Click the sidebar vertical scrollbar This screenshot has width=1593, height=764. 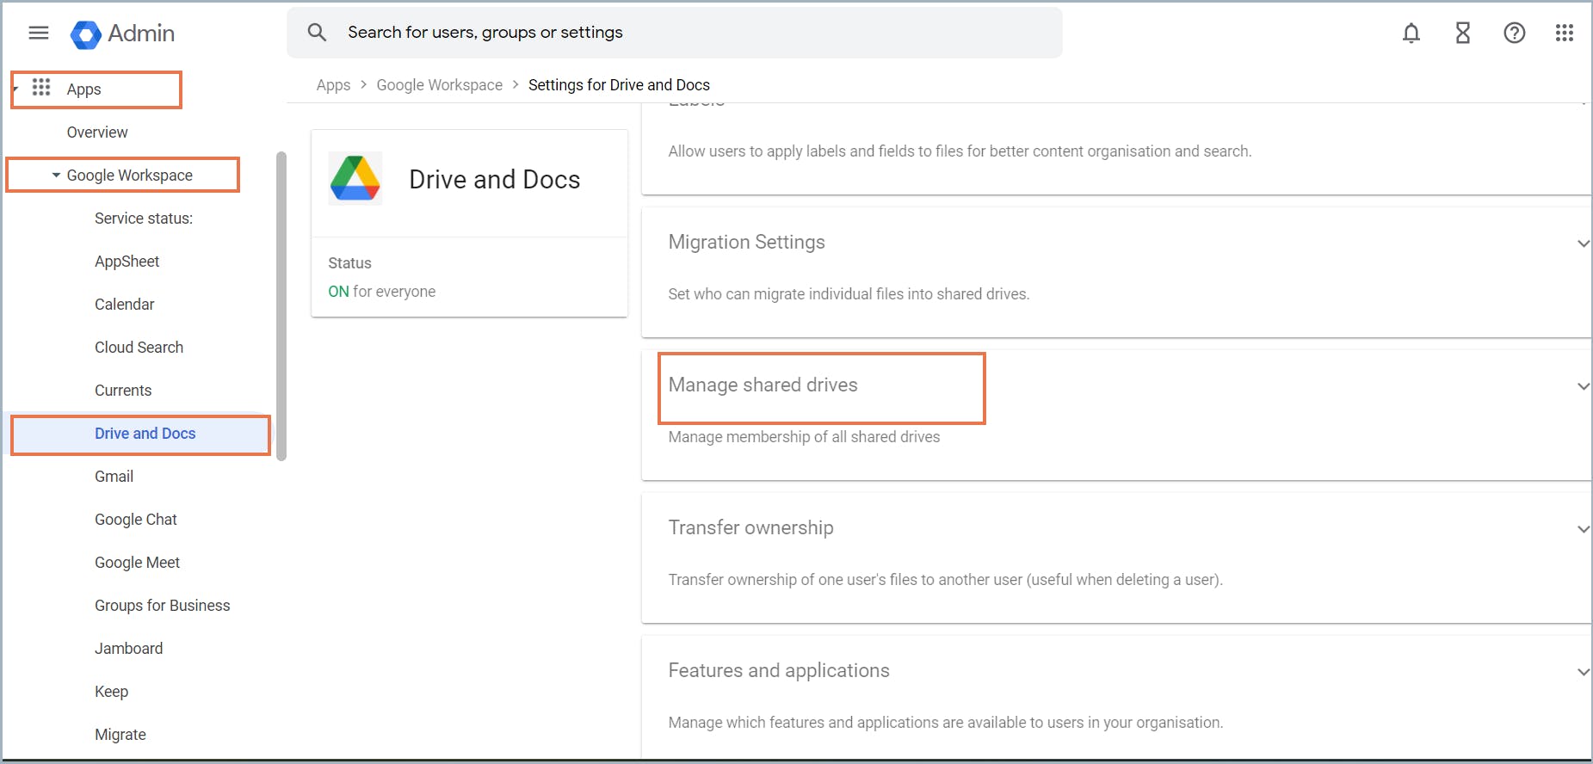click(281, 306)
